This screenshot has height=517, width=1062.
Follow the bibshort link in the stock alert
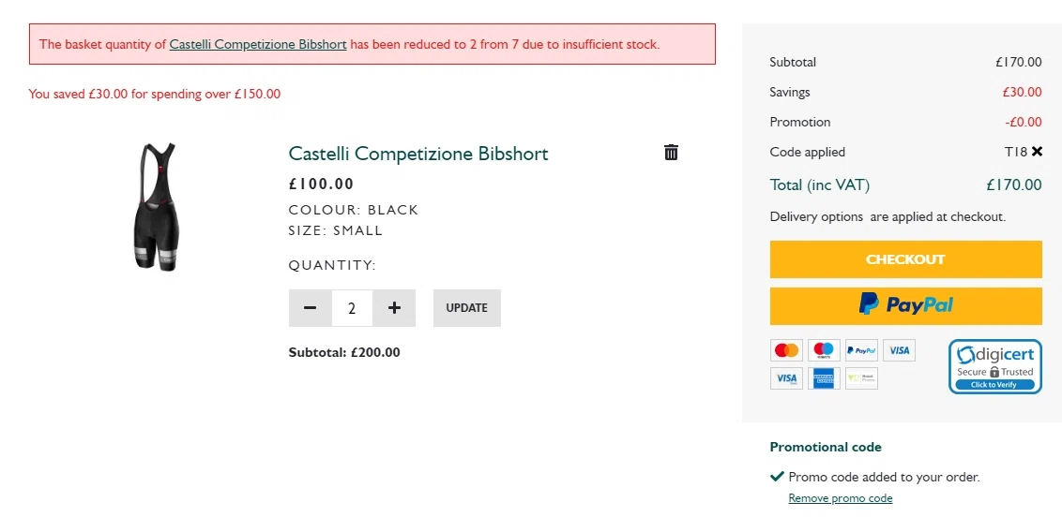pyautogui.click(x=258, y=44)
